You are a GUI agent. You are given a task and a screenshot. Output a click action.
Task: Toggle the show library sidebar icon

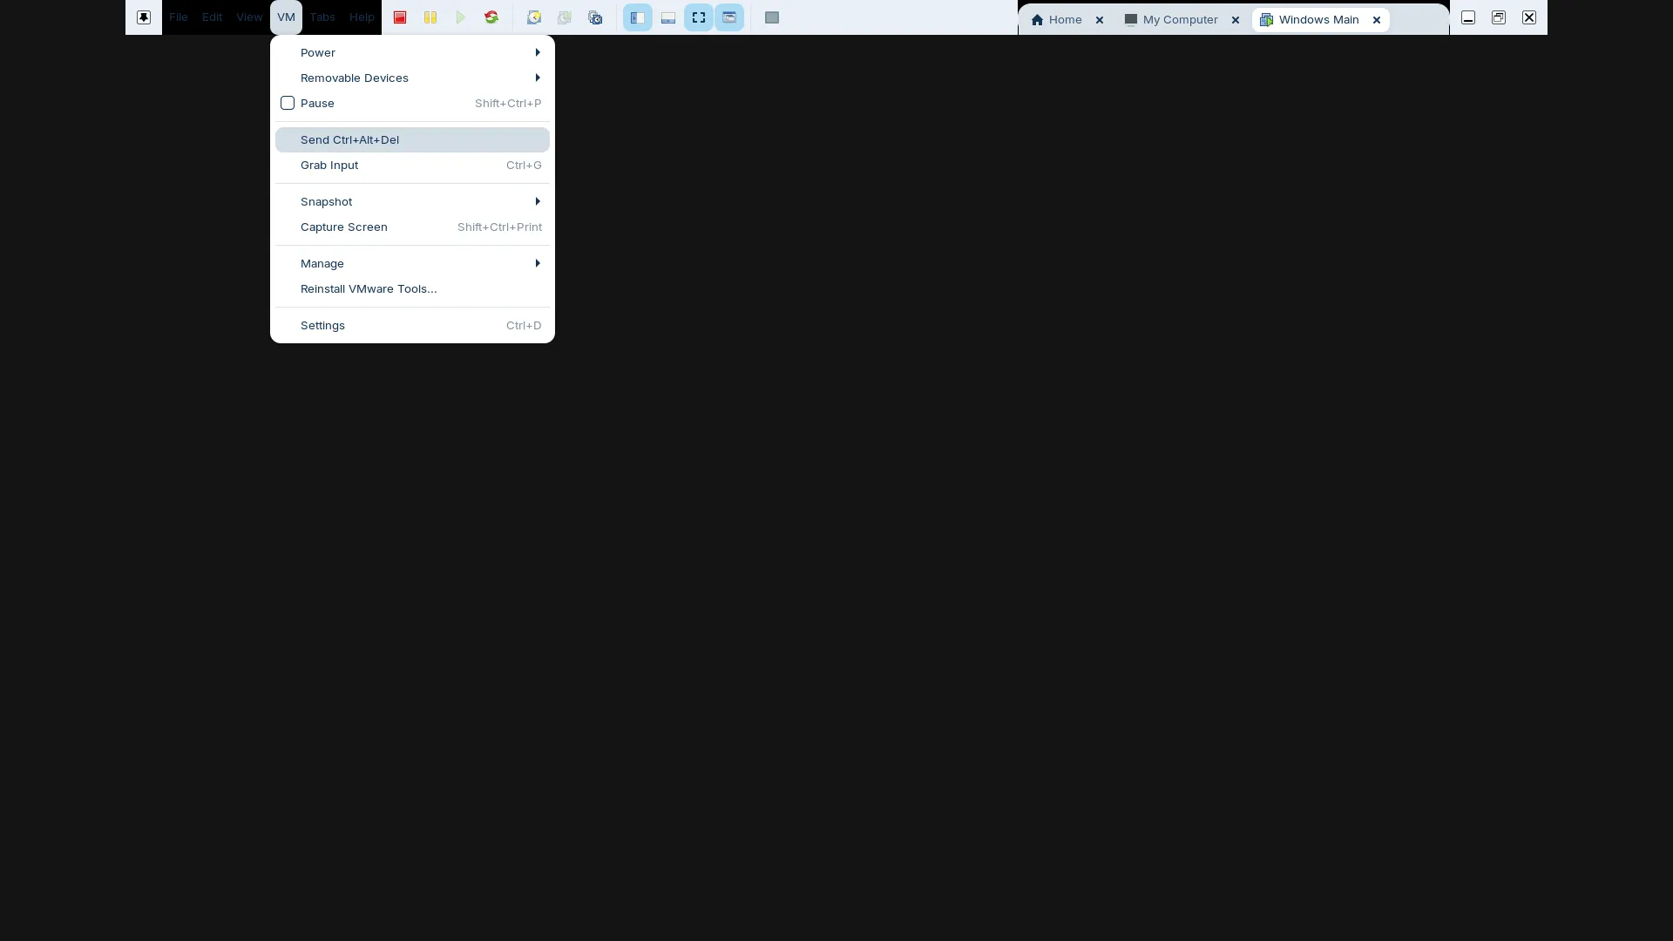point(638,17)
